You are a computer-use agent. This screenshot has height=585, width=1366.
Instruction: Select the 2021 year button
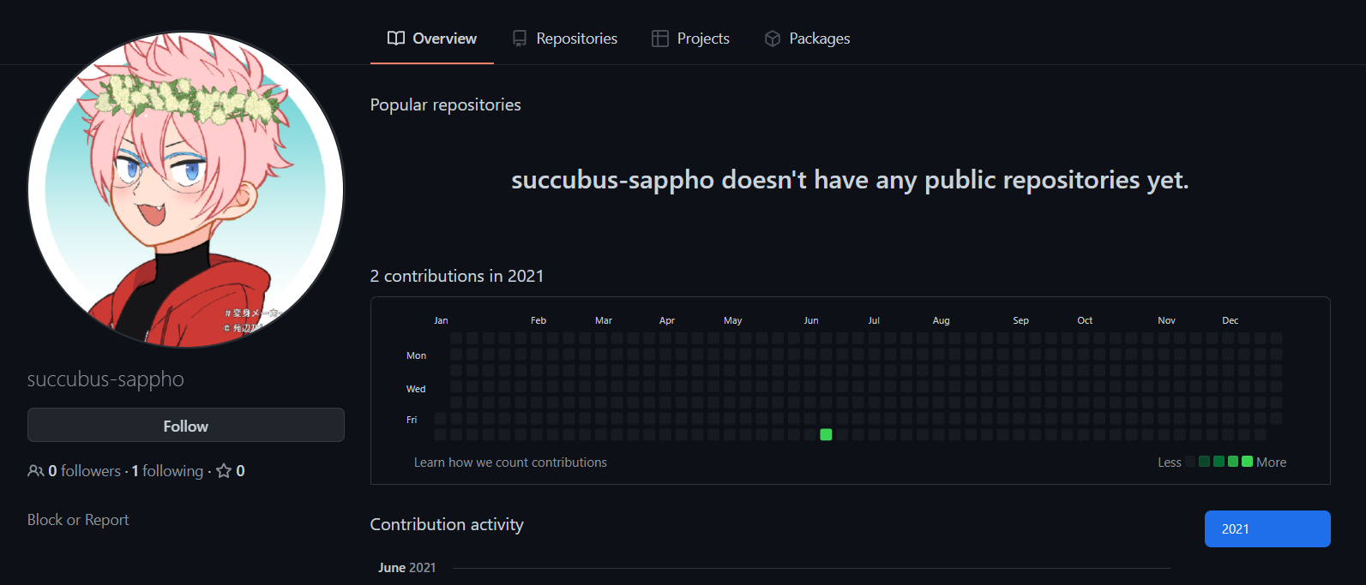click(x=1267, y=528)
